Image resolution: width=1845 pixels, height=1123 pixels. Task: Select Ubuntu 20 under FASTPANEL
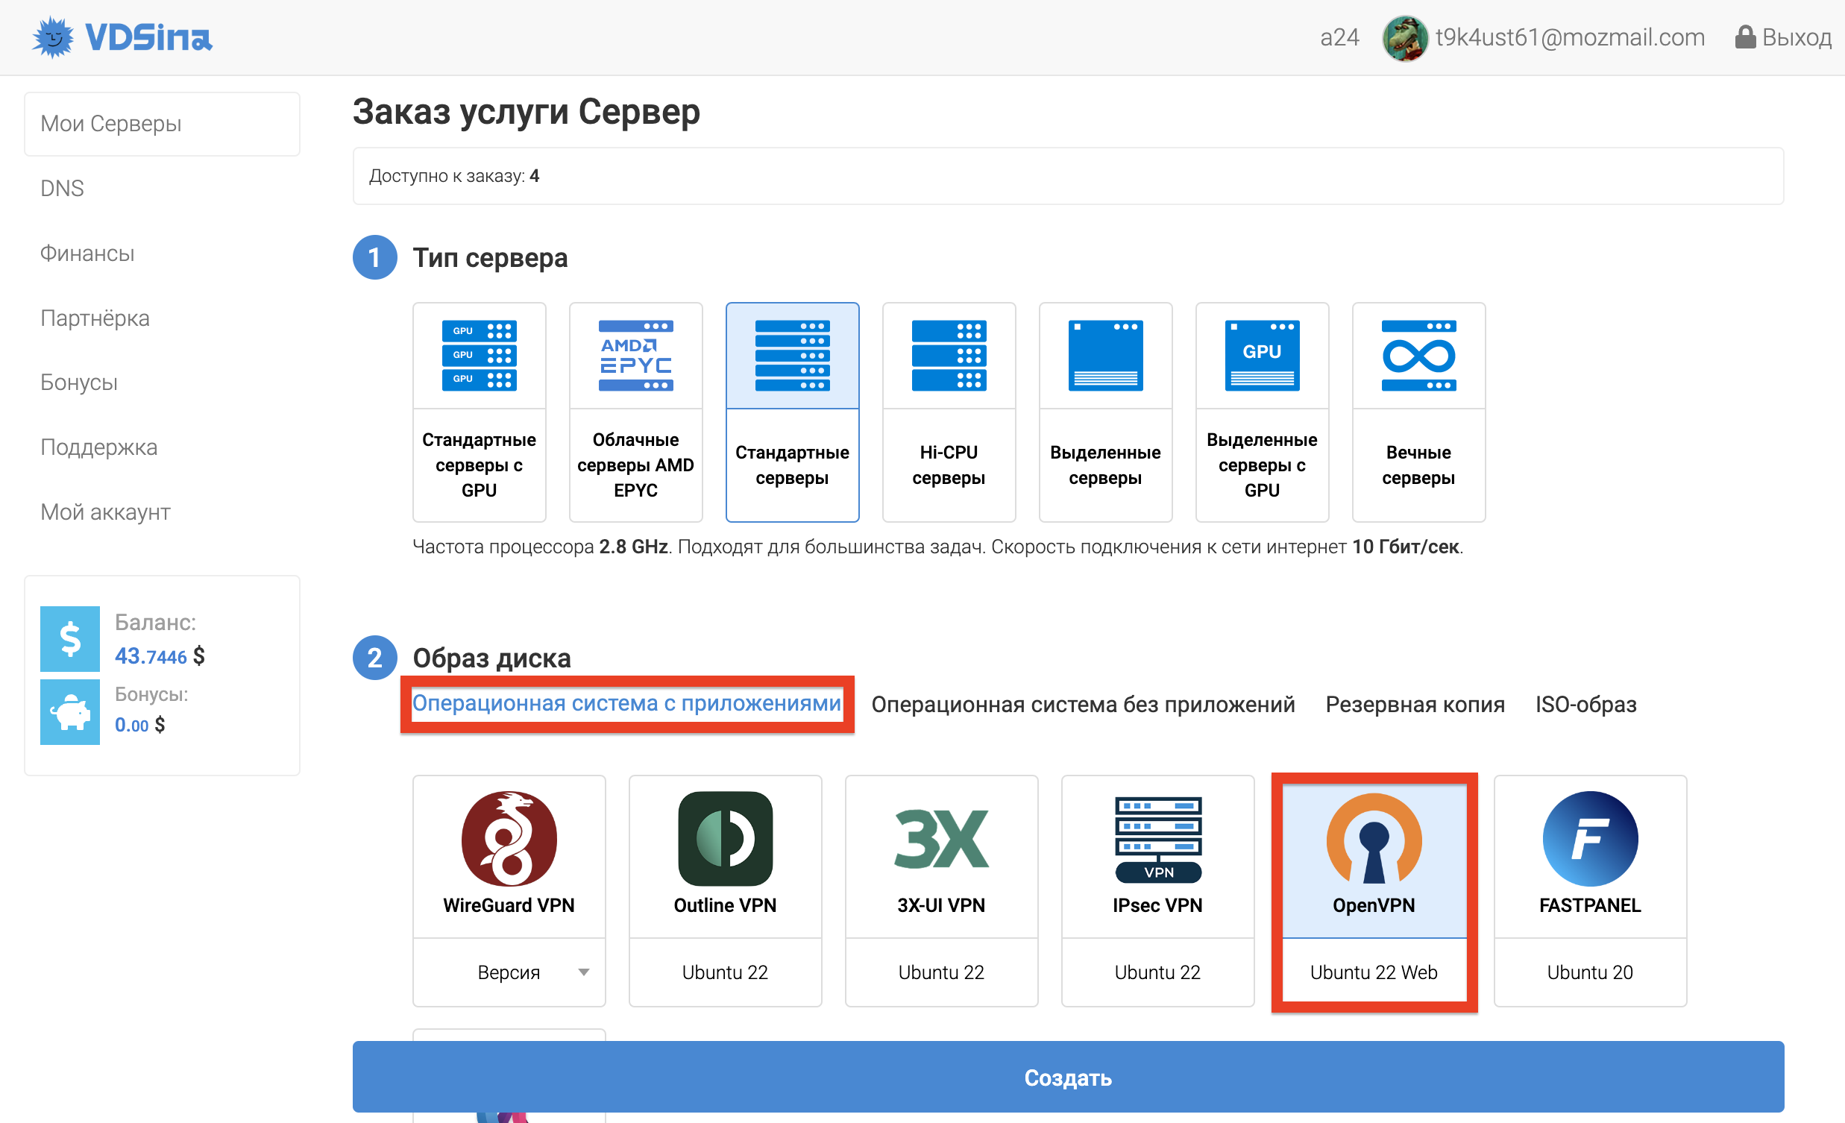coord(1590,972)
